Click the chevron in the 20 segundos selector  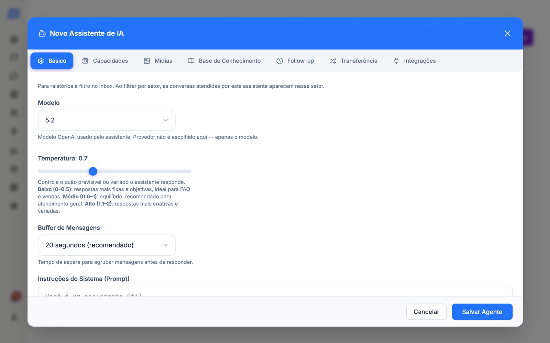(165, 245)
